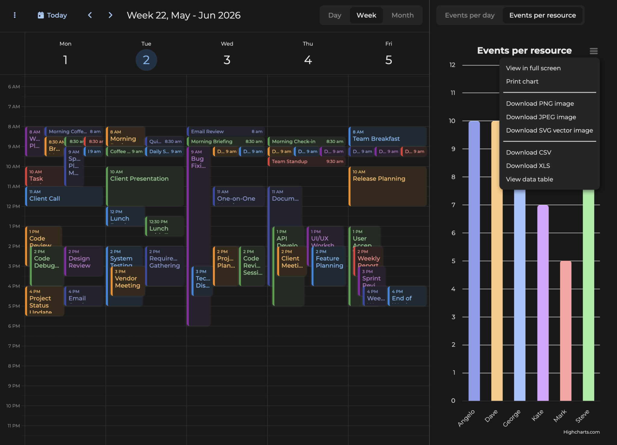Open the Highcharts.com credits link

(x=581, y=432)
